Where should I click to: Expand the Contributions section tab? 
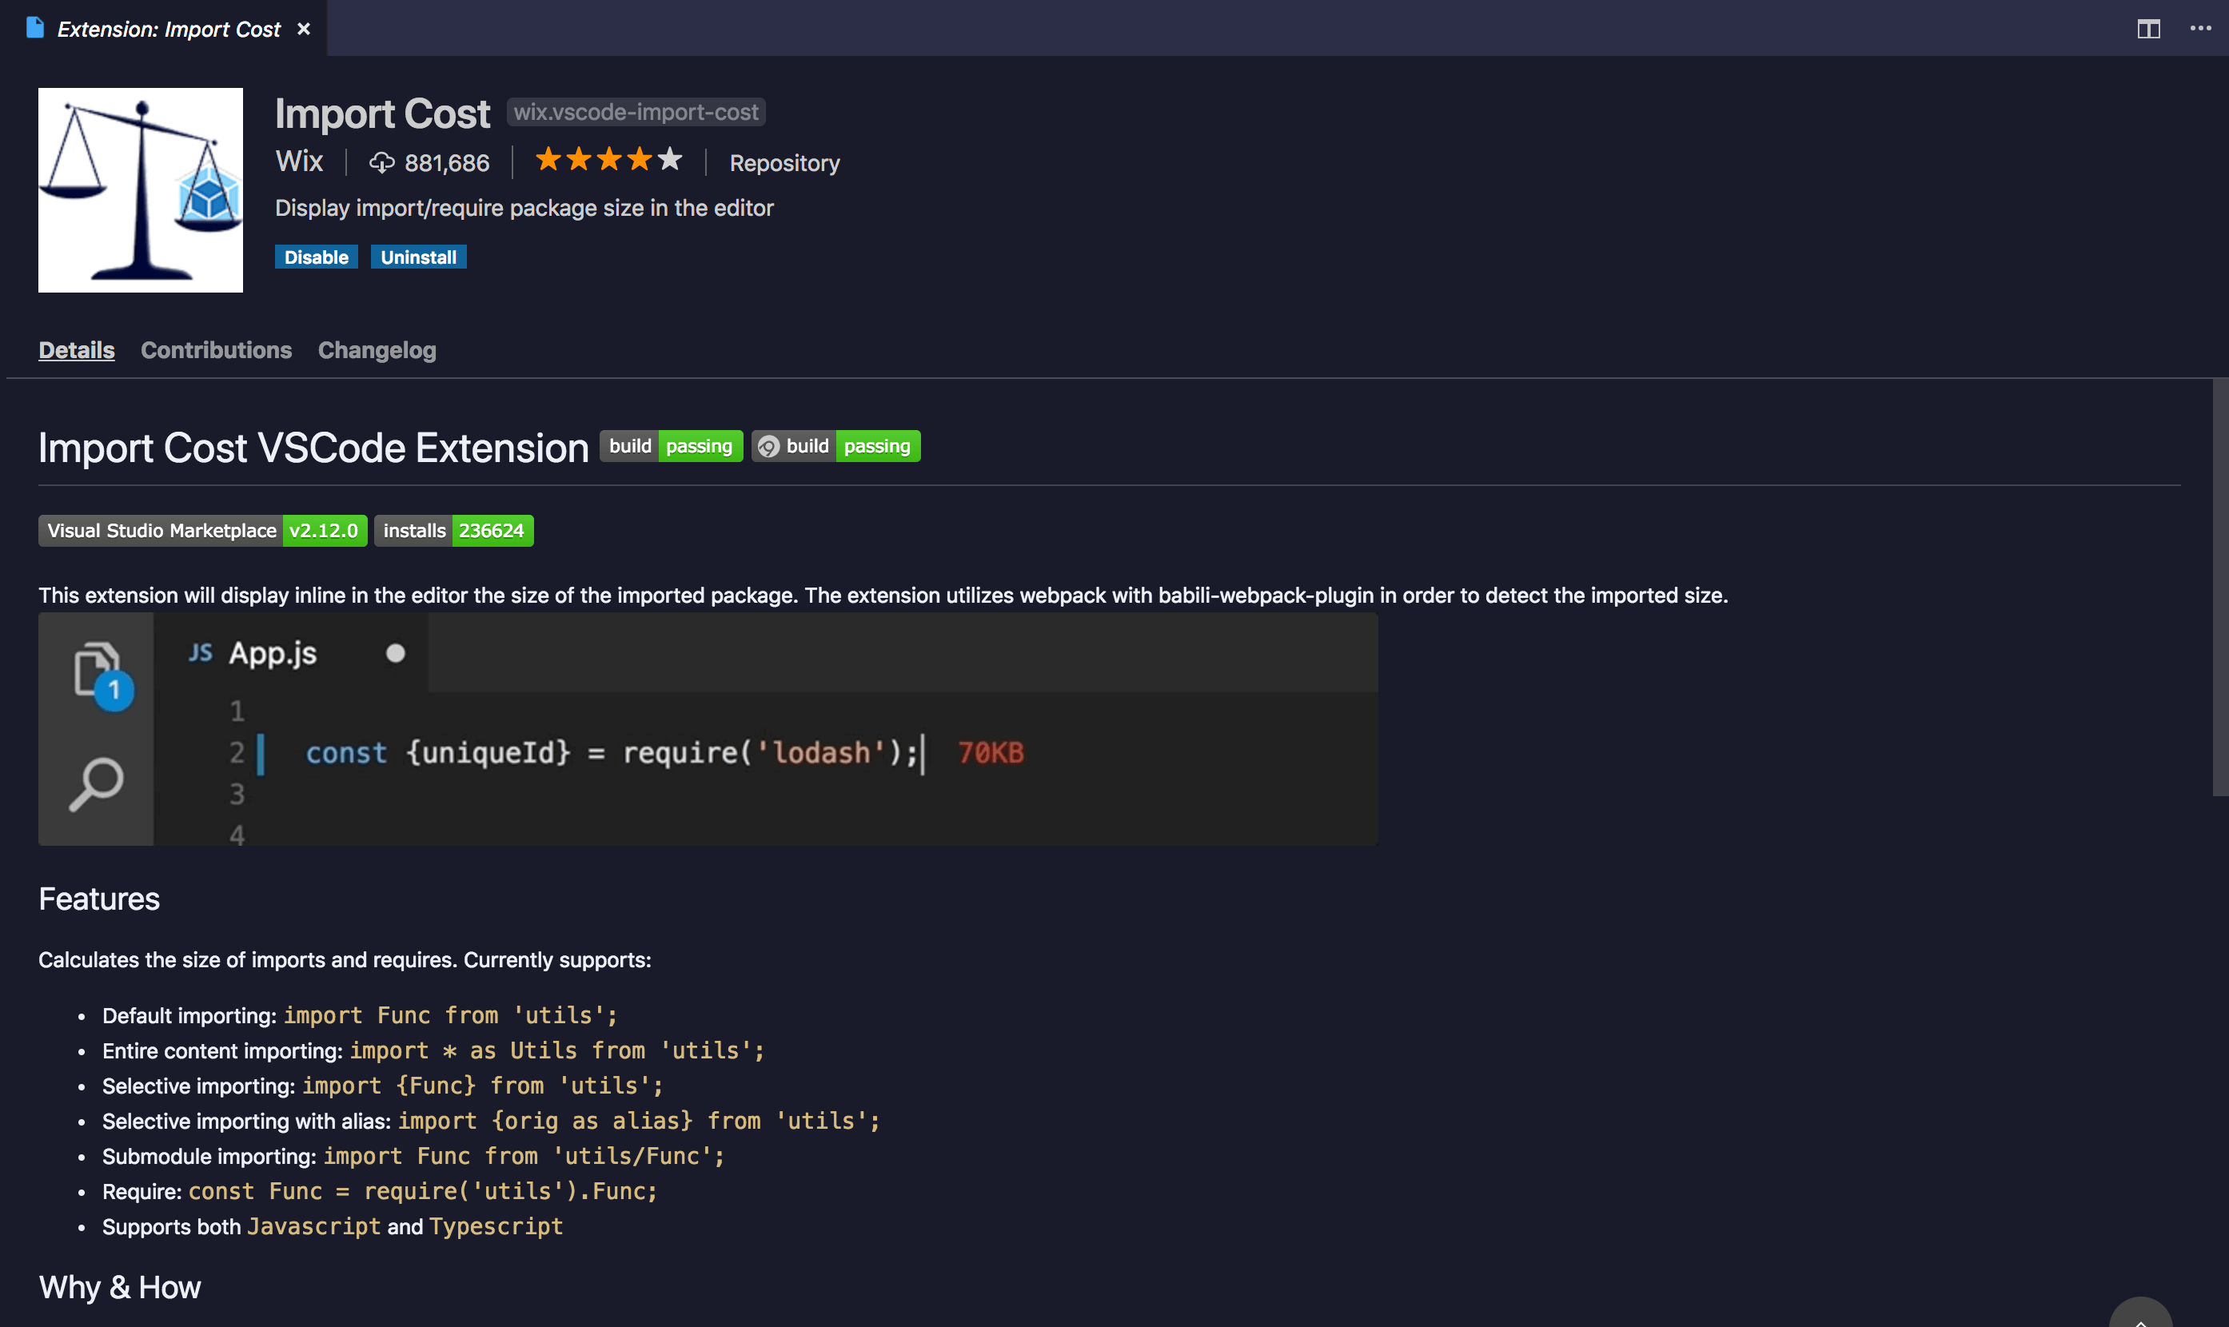215,348
